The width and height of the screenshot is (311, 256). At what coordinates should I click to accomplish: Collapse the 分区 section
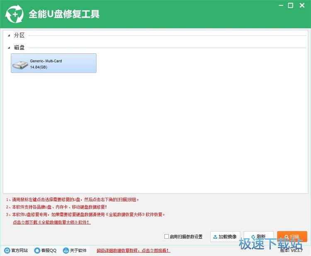(9, 36)
